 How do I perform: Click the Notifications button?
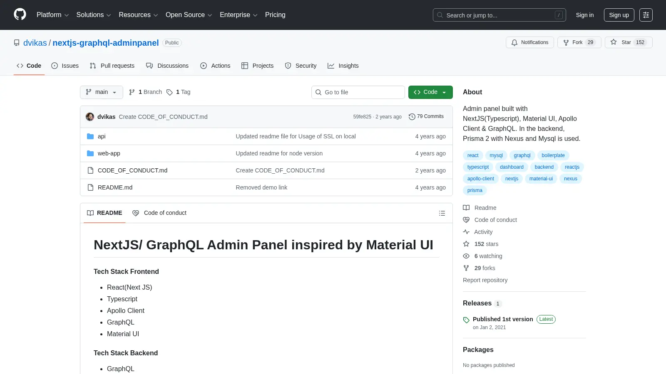pos(530,42)
